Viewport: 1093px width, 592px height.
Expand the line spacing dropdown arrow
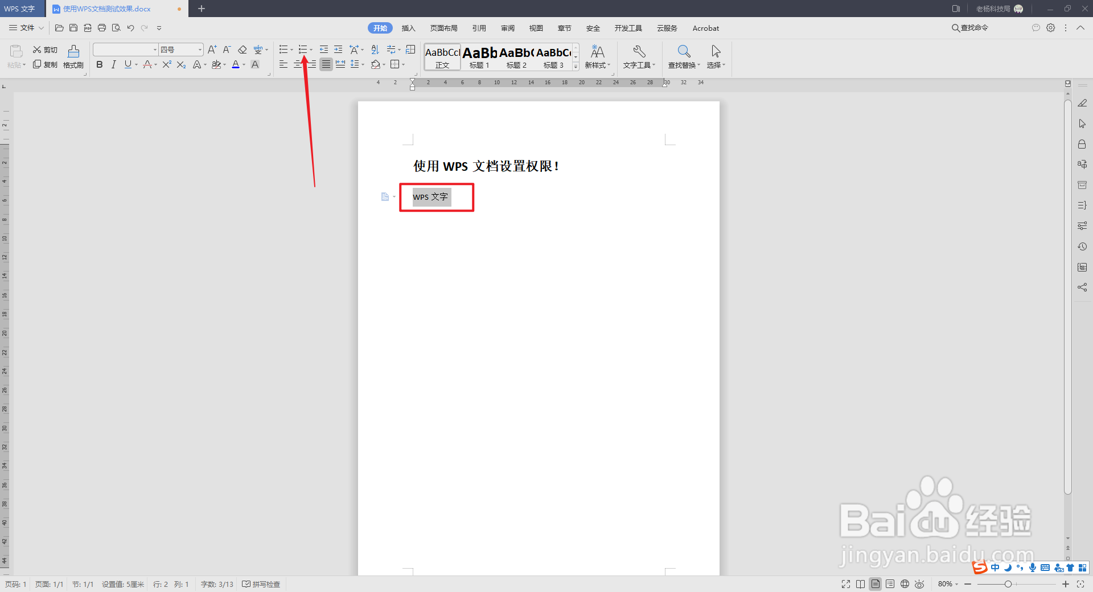(363, 65)
